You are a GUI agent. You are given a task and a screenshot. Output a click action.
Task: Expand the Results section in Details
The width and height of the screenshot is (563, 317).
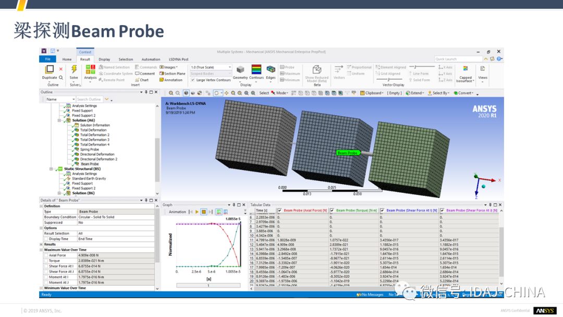(41, 244)
